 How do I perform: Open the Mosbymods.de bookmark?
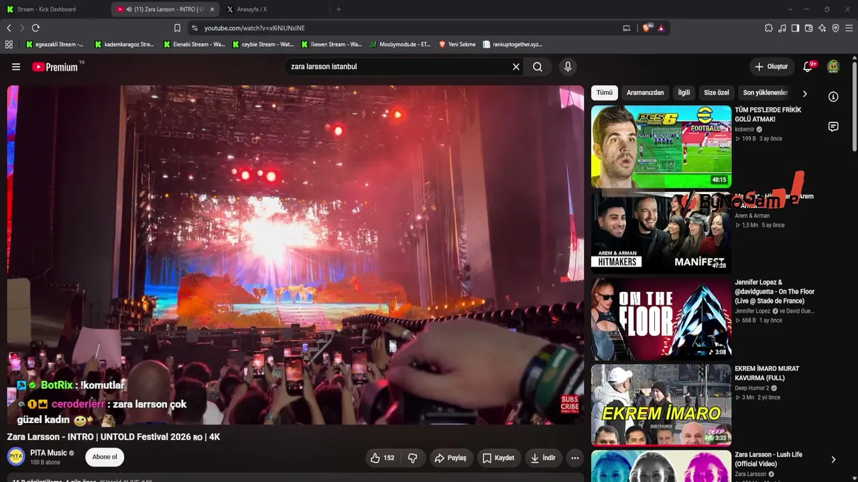(400, 44)
